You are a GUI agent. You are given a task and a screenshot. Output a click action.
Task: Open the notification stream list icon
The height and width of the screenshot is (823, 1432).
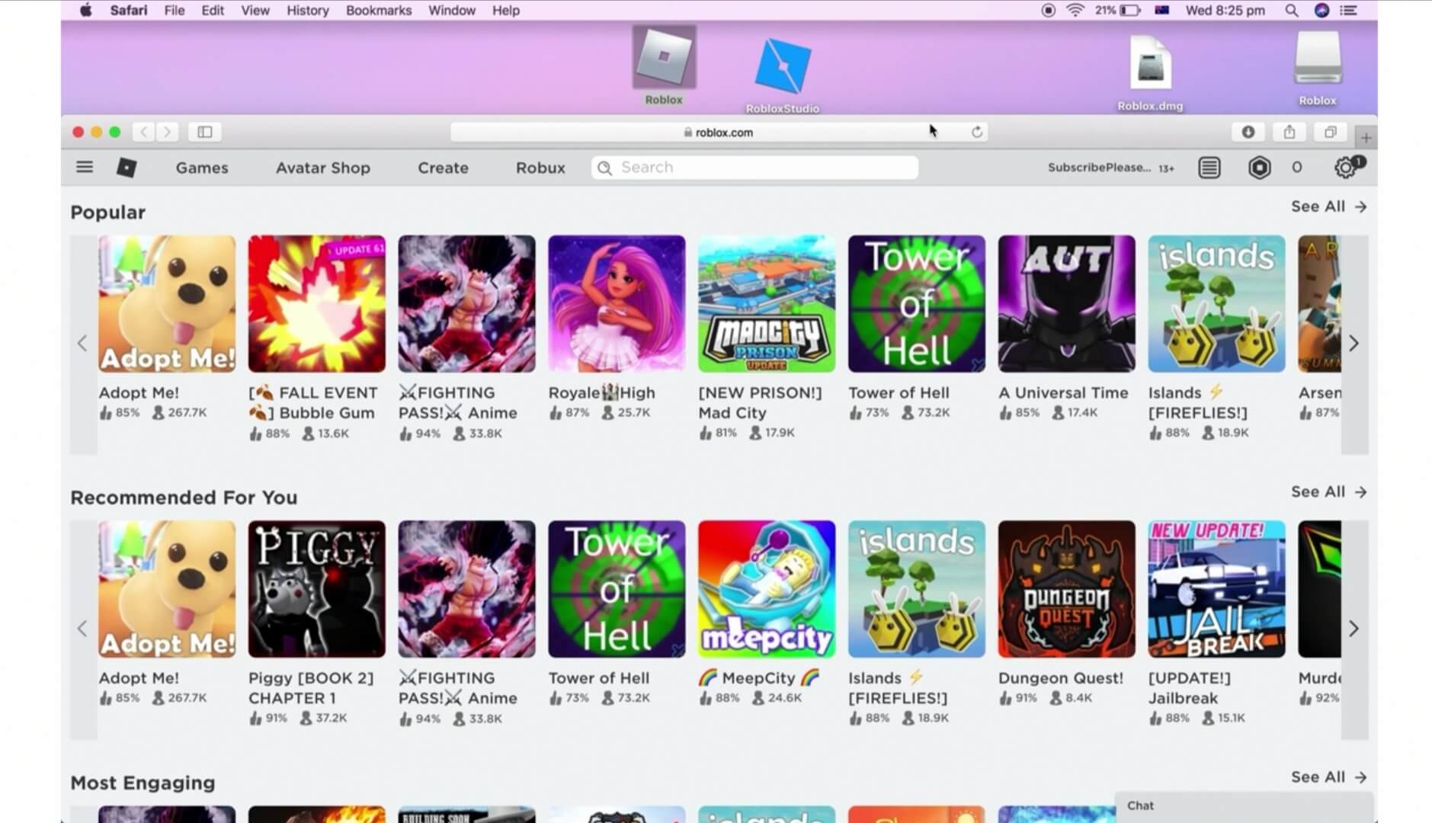[1209, 168]
